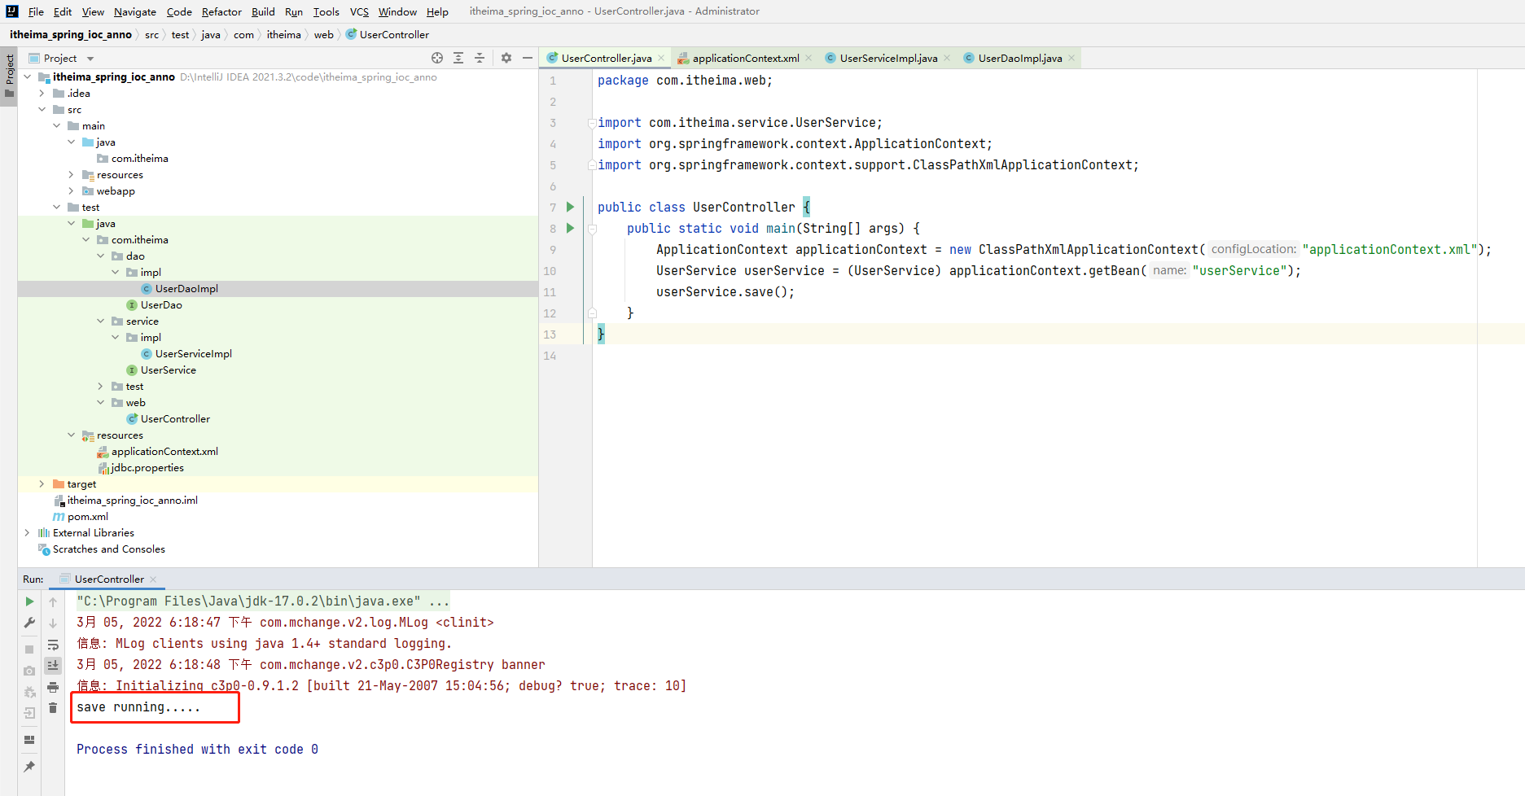Close UserController Run tab

pos(153,580)
